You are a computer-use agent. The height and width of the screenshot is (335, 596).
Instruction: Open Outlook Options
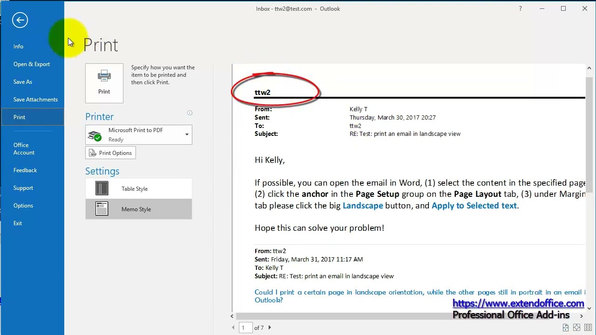click(23, 206)
